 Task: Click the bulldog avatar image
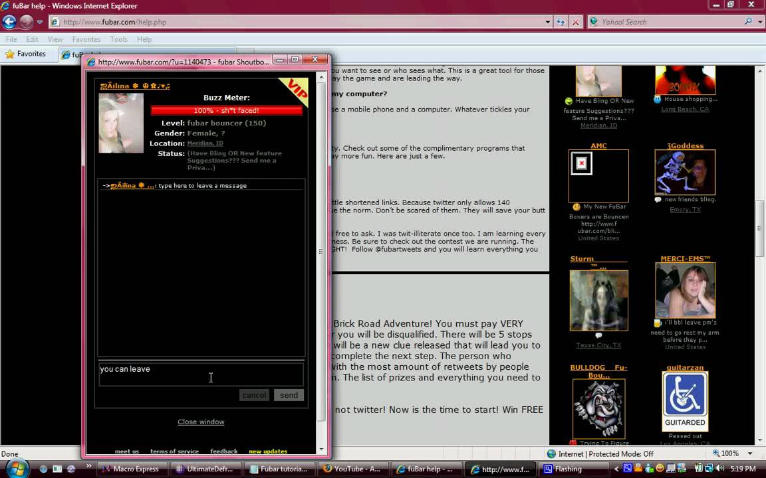[598, 409]
